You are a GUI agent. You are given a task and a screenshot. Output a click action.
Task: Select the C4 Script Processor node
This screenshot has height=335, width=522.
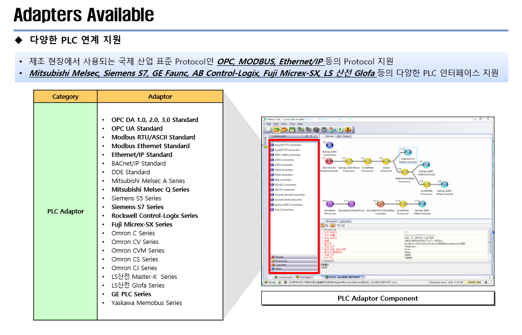click(386, 162)
